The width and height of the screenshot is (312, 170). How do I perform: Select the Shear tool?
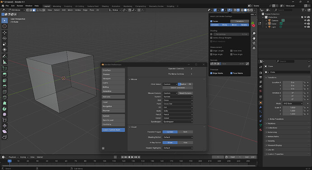5,132
